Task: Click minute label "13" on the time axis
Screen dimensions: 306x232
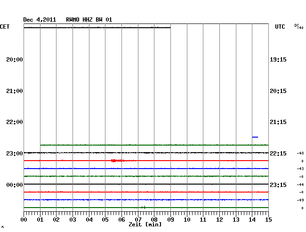Action: point(236,220)
